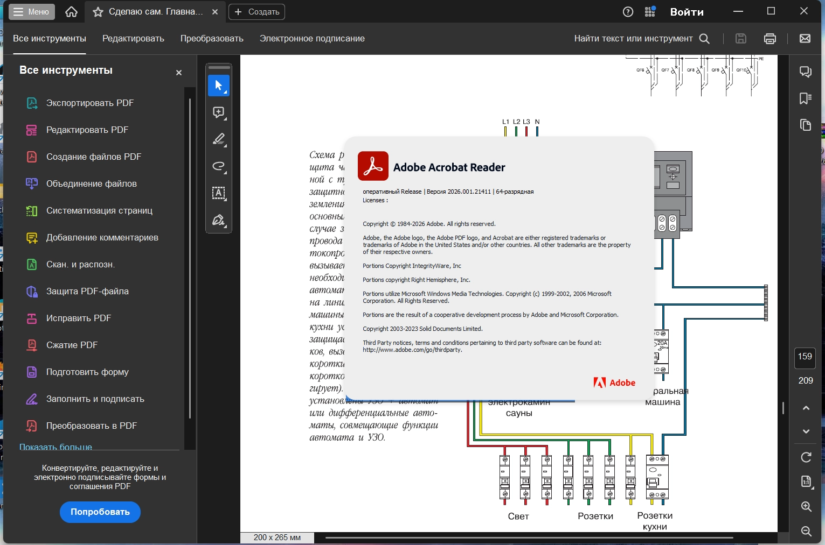Select the arrow selection tool
The image size is (825, 545).
(x=219, y=86)
